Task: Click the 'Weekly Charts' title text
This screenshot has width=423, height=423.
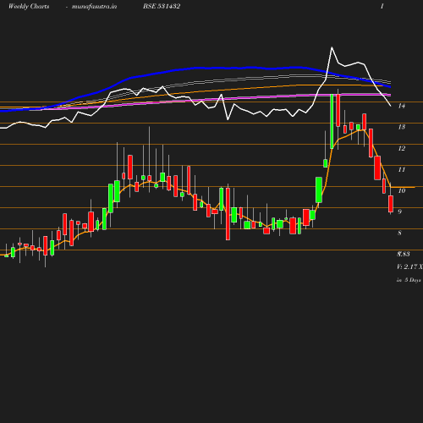Action: tap(29, 6)
